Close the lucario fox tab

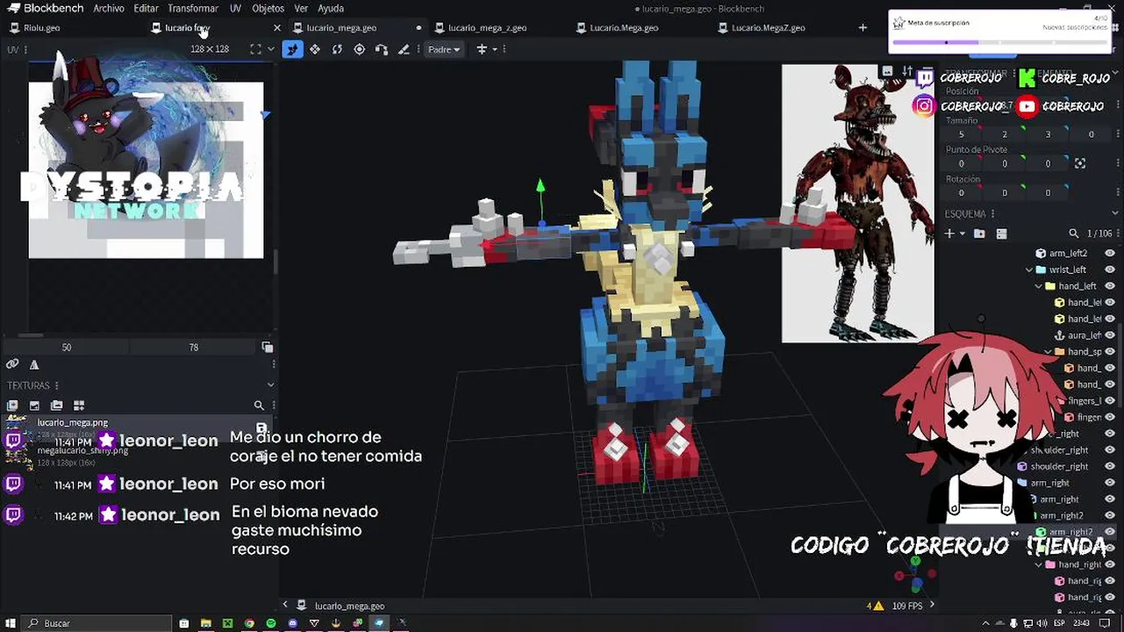(x=277, y=27)
